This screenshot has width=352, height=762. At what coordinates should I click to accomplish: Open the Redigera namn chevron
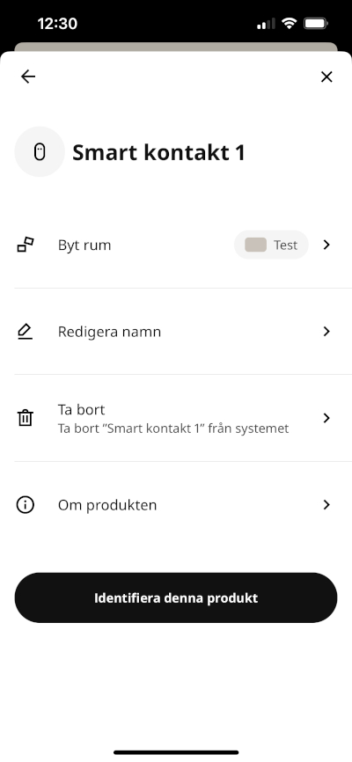326,332
